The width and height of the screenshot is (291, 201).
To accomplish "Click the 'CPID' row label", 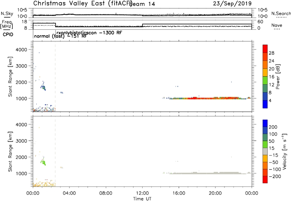I will (8, 34).
